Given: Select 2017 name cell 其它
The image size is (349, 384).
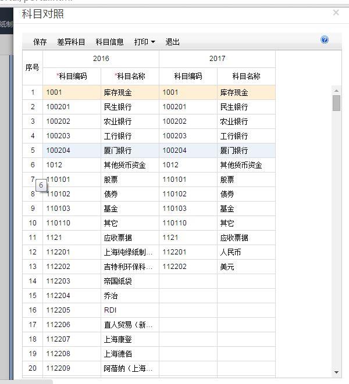Looking at the screenshot, I should [x=246, y=223].
